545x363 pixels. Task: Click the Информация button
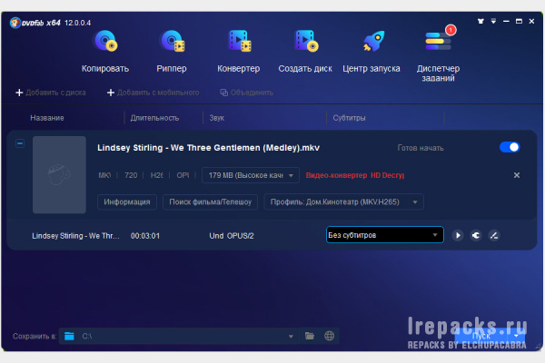coord(127,202)
